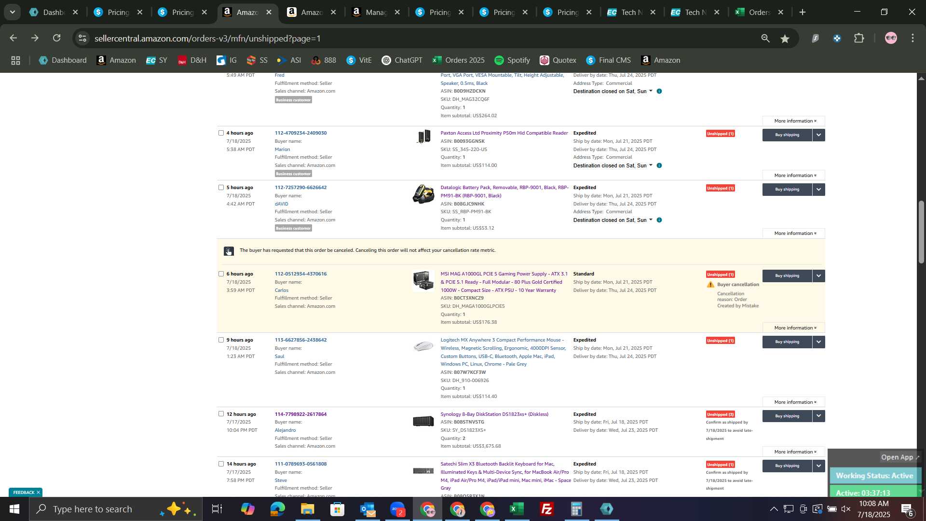
Task: Open Chrome profile avatar
Action: pos(891,39)
